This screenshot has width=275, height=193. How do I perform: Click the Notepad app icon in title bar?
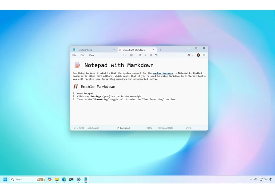pyautogui.click(x=74, y=50)
